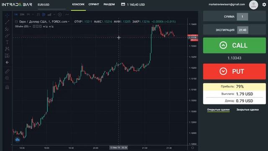Remove the Объём indicator
Viewport: 268px width, 151px height.
click(x=40, y=26)
